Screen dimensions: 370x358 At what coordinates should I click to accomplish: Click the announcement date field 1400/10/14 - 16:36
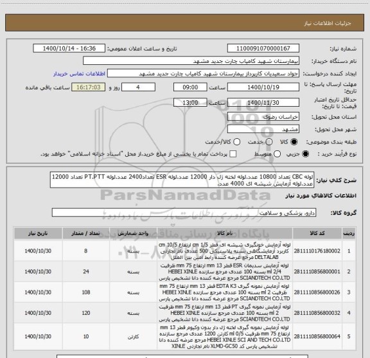point(69,48)
